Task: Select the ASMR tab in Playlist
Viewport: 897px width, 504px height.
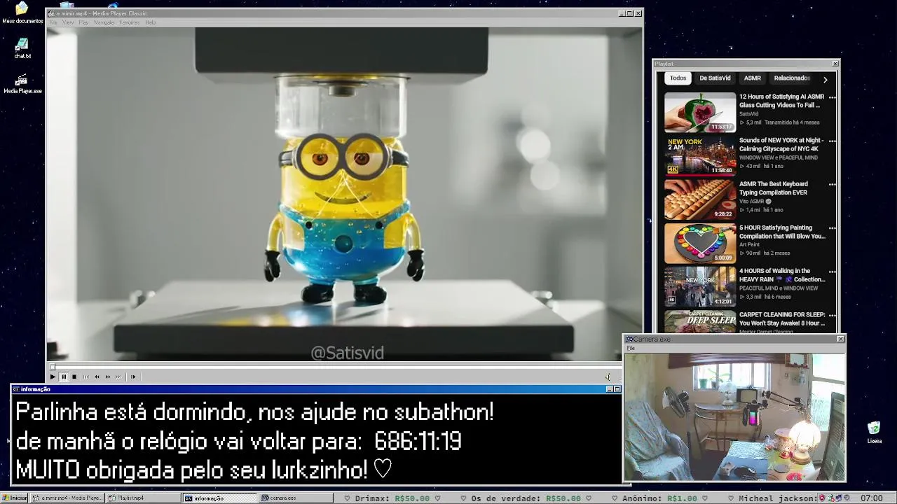Action: (752, 78)
